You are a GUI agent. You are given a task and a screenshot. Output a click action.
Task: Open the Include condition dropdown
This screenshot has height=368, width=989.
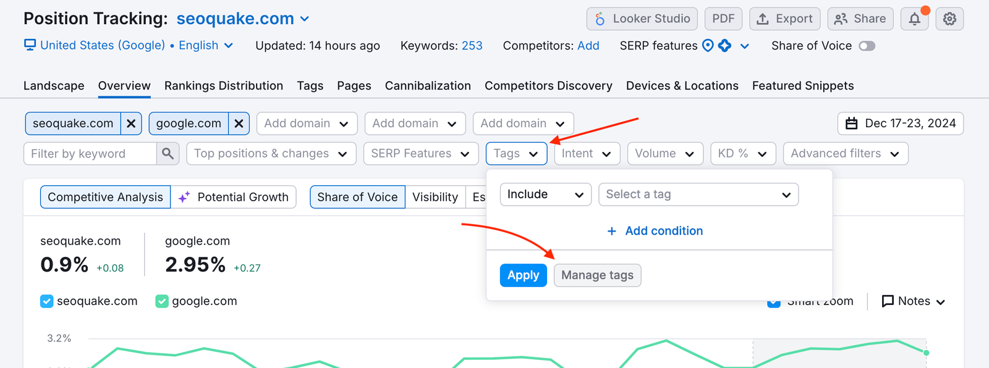tap(545, 194)
